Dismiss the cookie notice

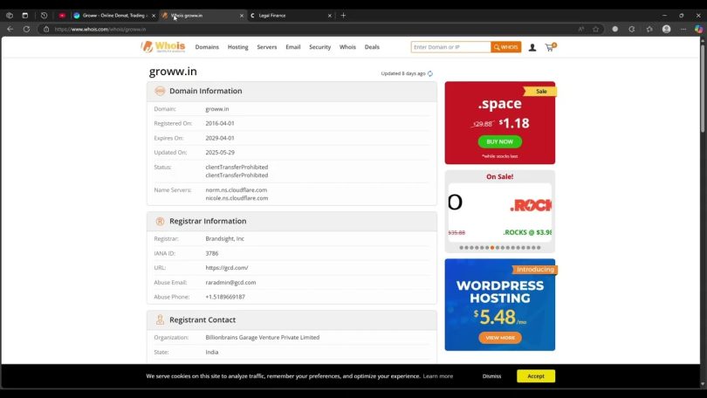[491, 376]
